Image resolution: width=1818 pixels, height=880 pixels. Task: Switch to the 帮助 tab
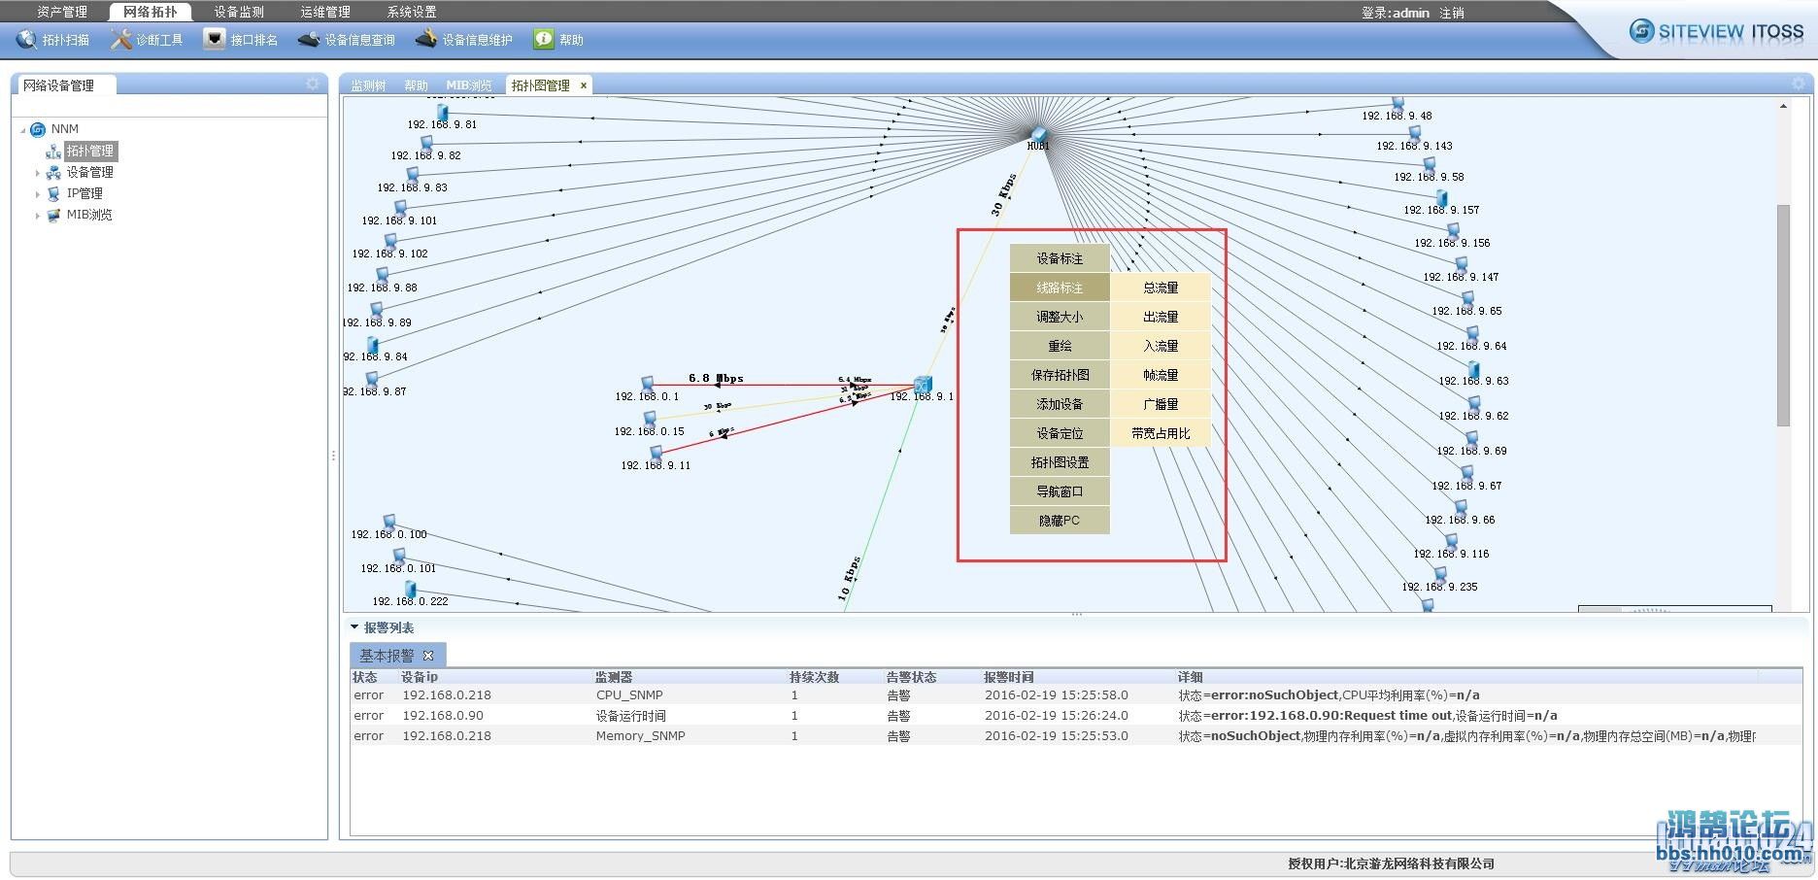tap(416, 85)
